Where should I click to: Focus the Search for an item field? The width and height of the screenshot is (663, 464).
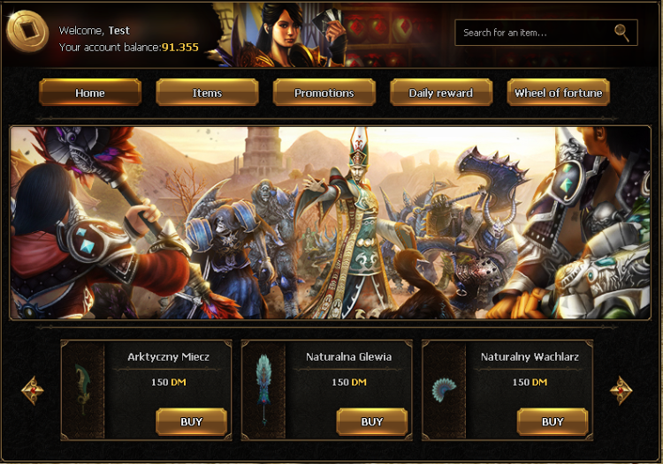pyautogui.click(x=546, y=33)
